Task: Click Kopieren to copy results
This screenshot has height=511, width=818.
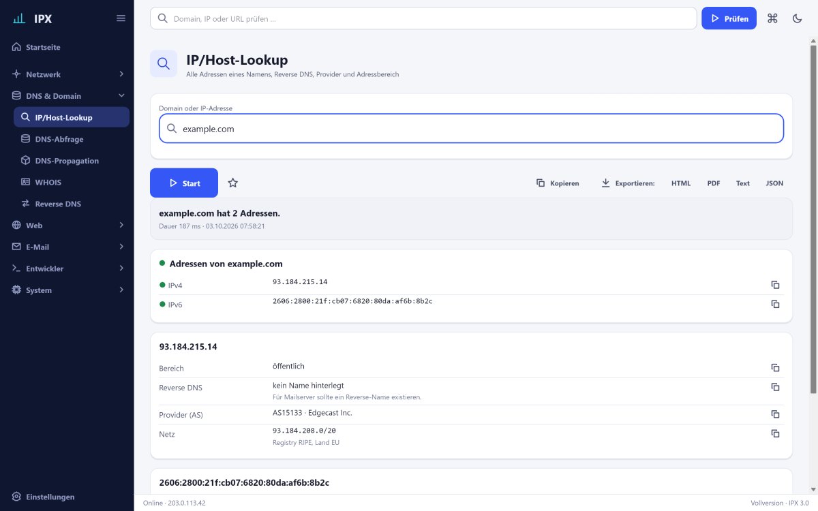Action: coord(558,183)
